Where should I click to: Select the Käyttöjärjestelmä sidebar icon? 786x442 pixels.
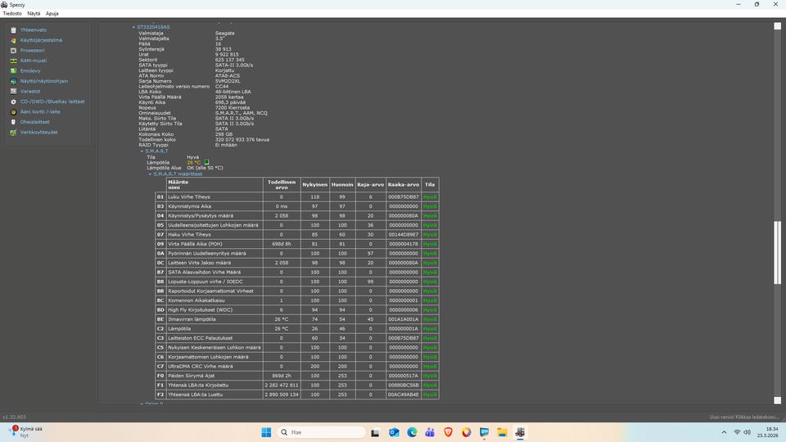(x=12, y=40)
